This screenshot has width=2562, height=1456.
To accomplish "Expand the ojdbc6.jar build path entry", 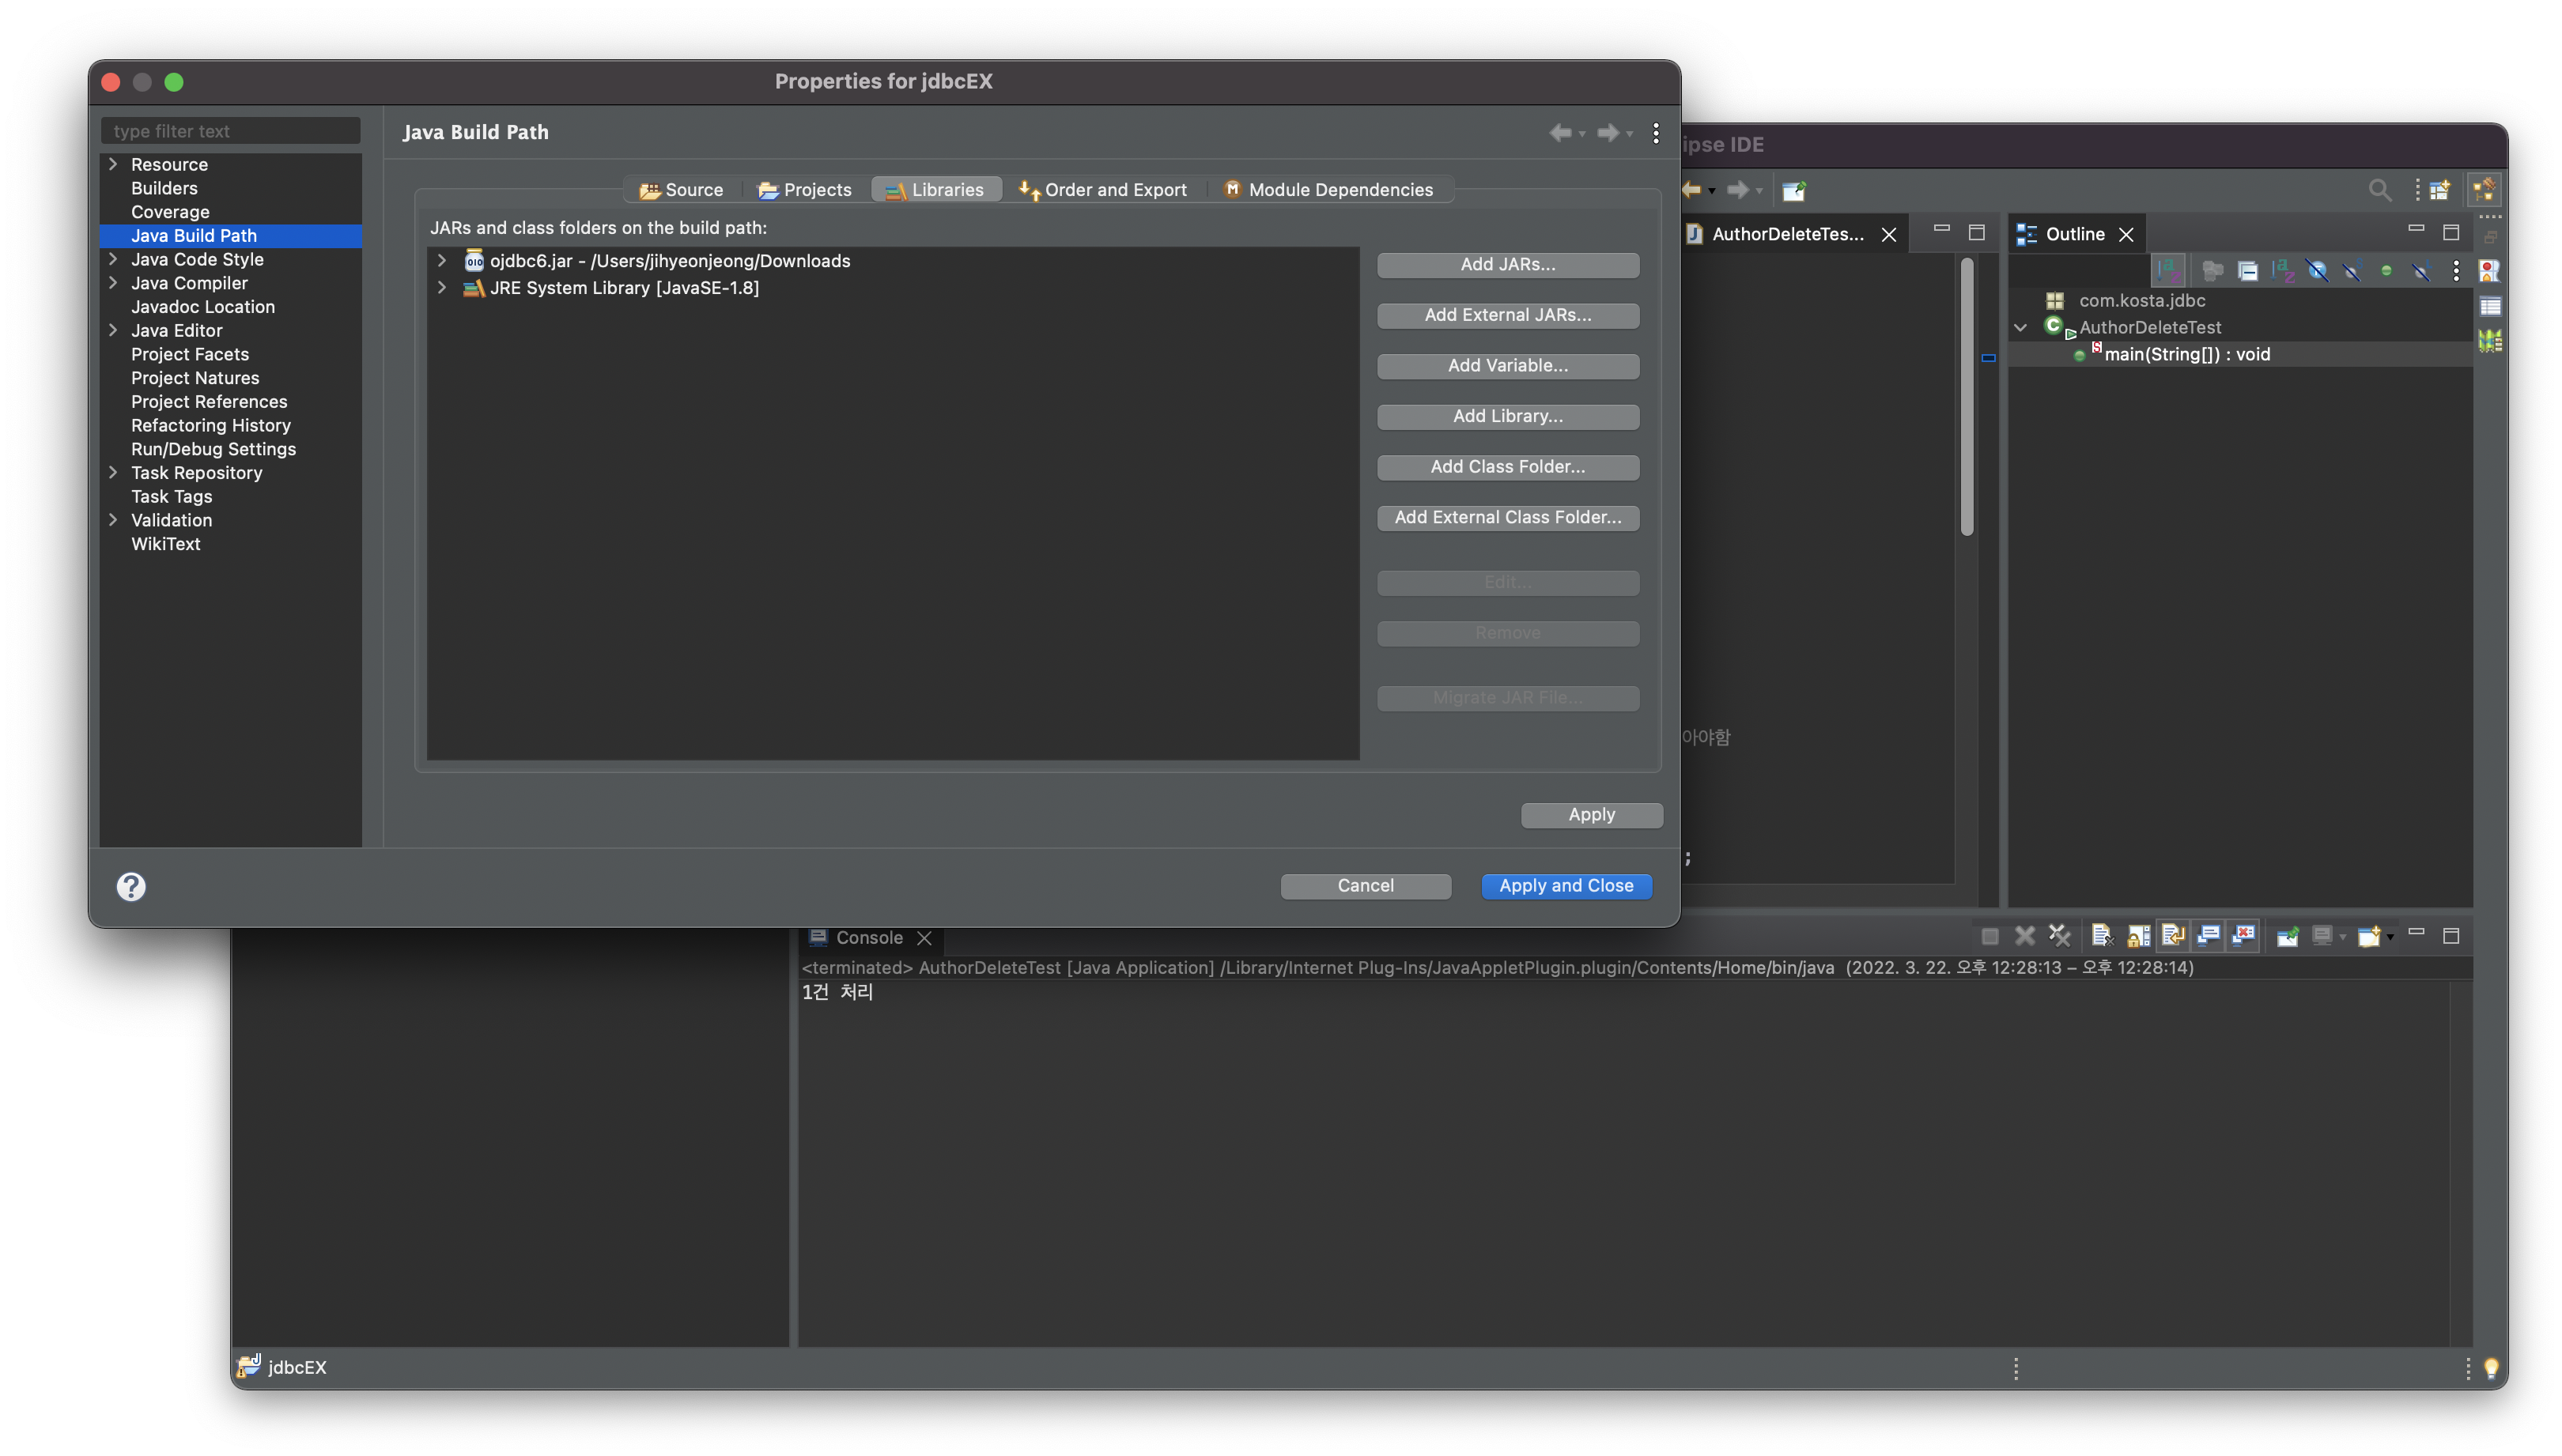I will tap(441, 260).
